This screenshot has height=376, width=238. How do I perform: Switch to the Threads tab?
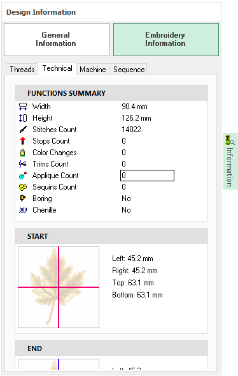(x=22, y=70)
